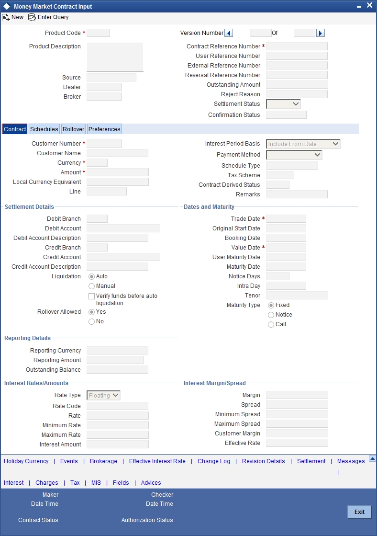The image size is (377, 536).
Task: Minimize the Money Market Contract Input window
Action: pyautogui.click(x=359, y=7)
